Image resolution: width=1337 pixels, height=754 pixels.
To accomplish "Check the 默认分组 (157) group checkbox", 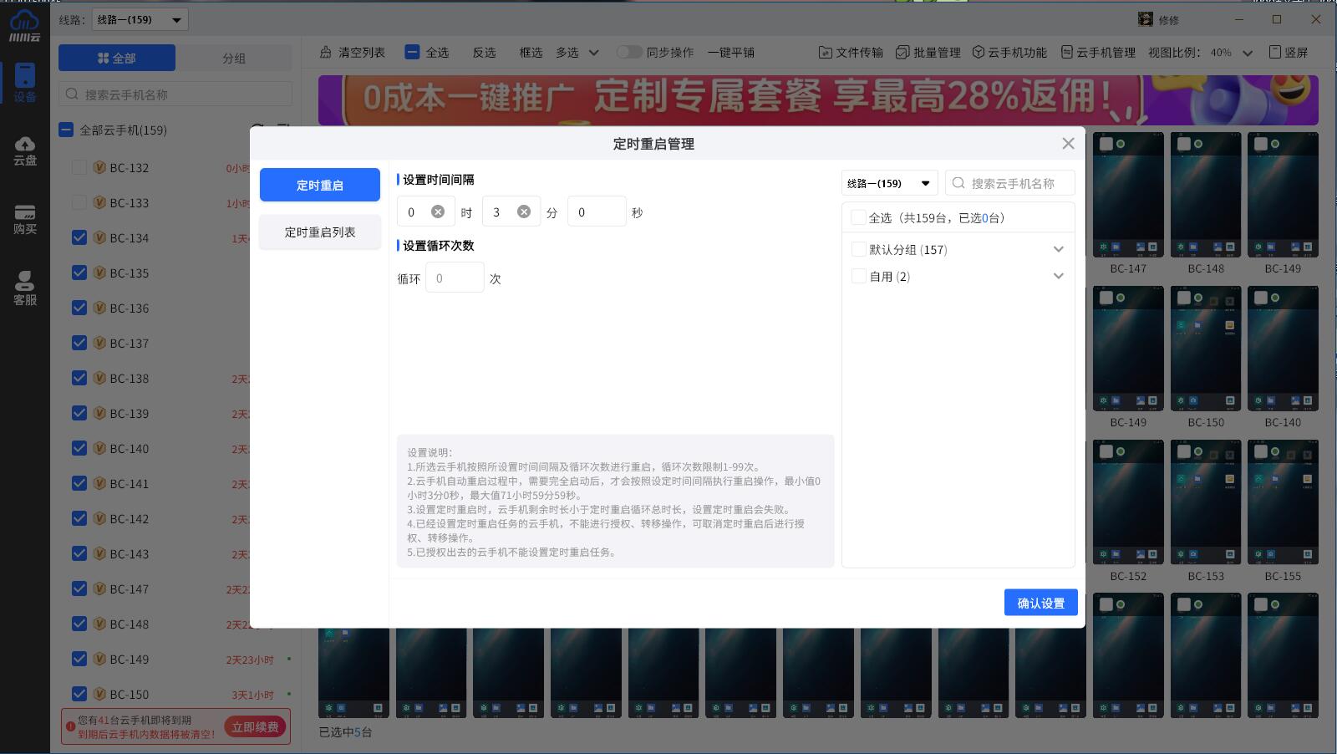I will (858, 250).
